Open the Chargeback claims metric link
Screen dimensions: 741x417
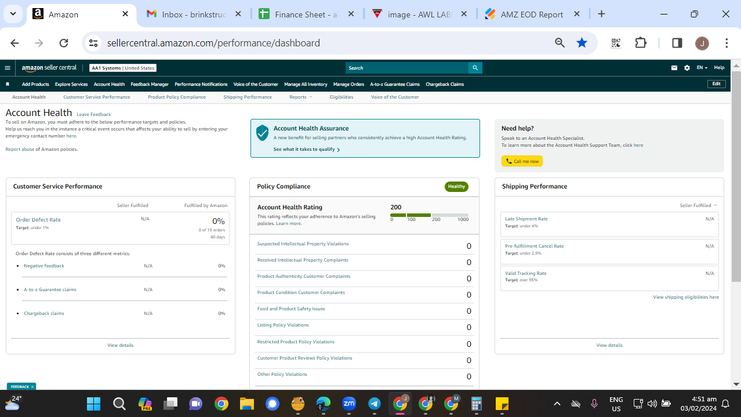pos(44,313)
